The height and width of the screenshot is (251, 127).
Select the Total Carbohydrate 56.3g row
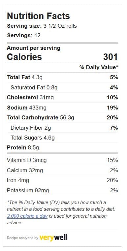(x=62, y=118)
